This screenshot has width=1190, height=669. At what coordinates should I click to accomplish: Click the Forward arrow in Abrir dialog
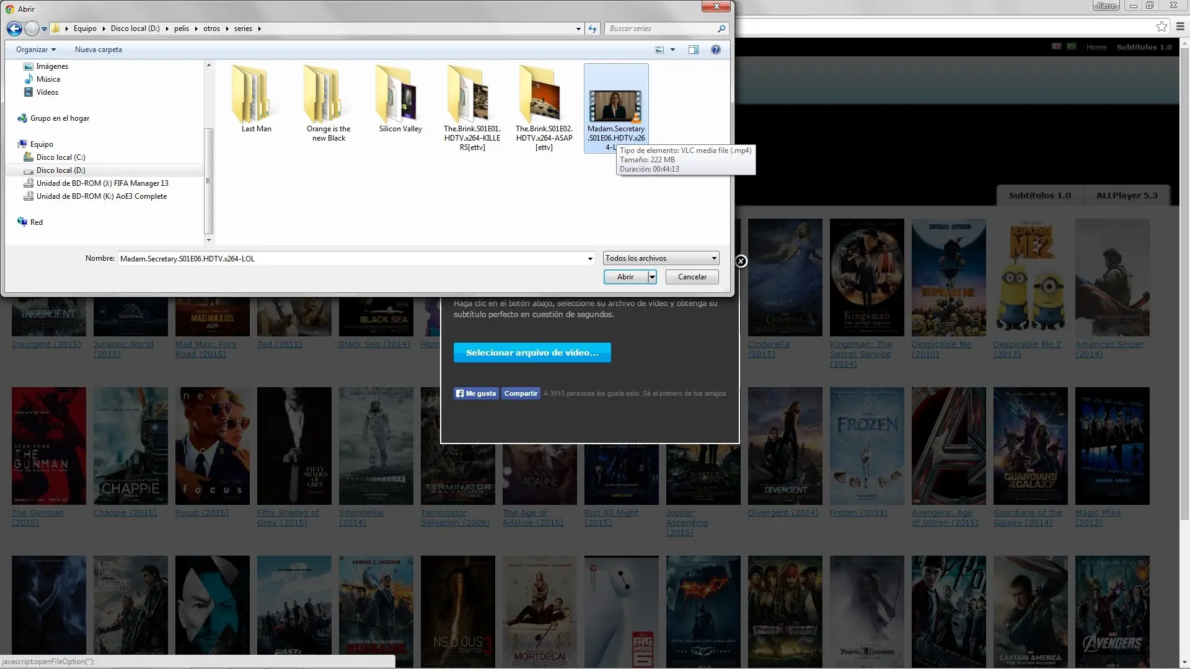tap(32, 28)
